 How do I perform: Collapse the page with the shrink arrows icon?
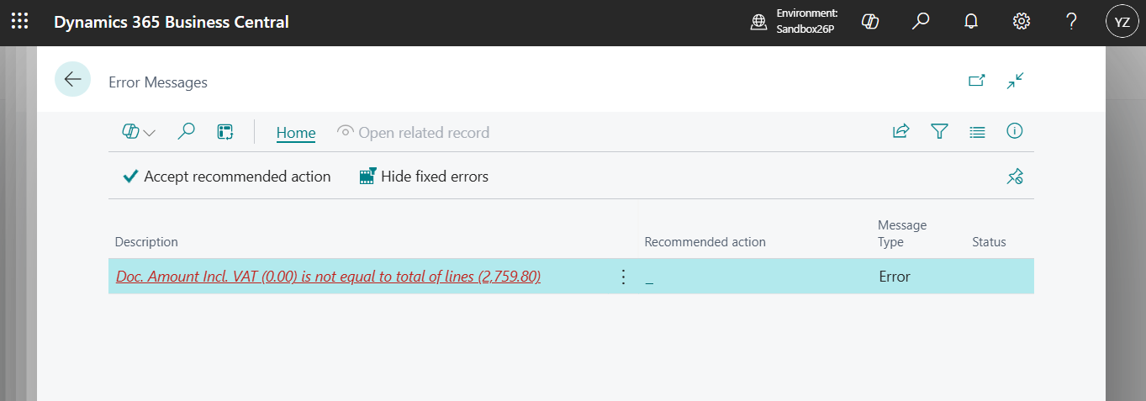(1016, 81)
